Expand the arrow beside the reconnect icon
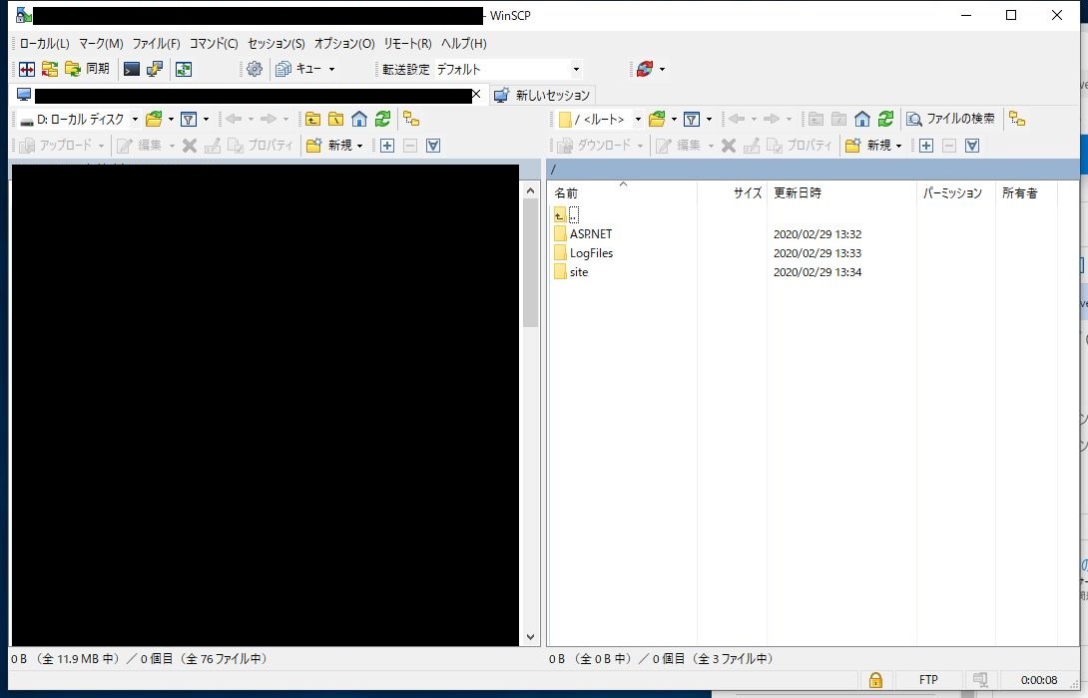 click(x=662, y=70)
